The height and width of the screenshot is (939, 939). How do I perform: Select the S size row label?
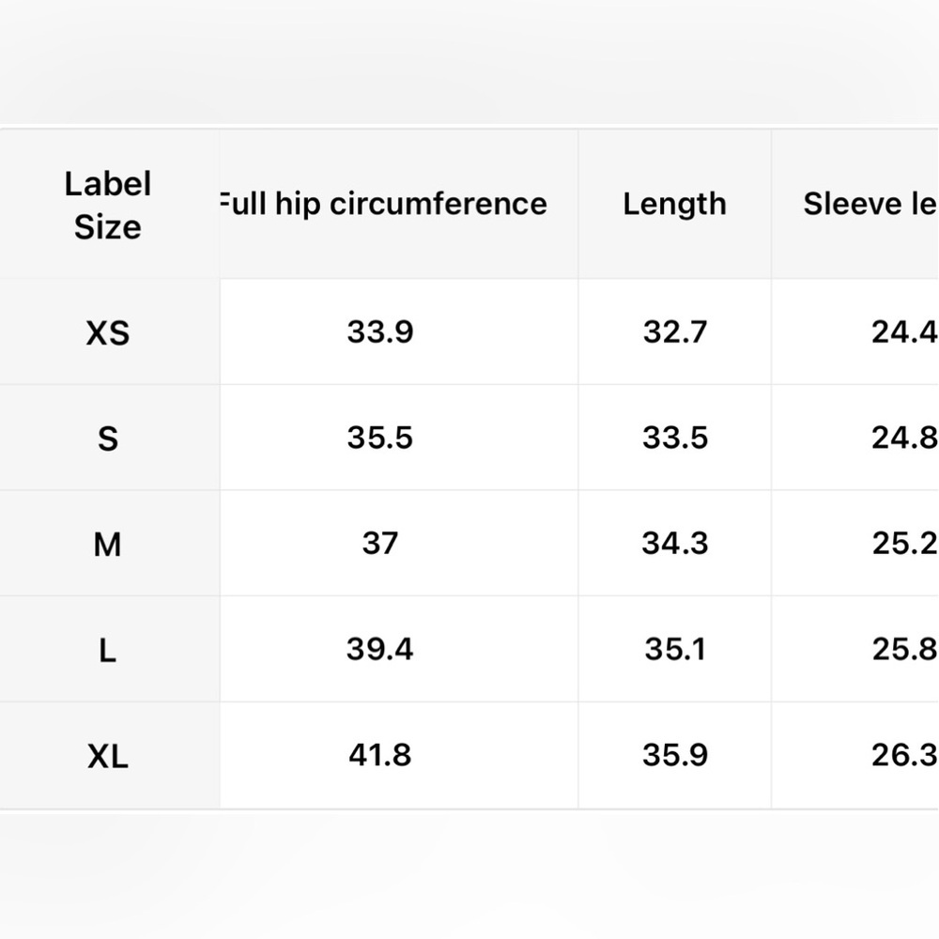point(108,439)
